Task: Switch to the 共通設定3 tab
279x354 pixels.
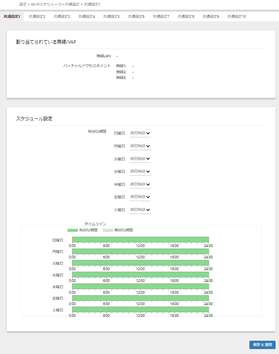Action: click(61, 17)
